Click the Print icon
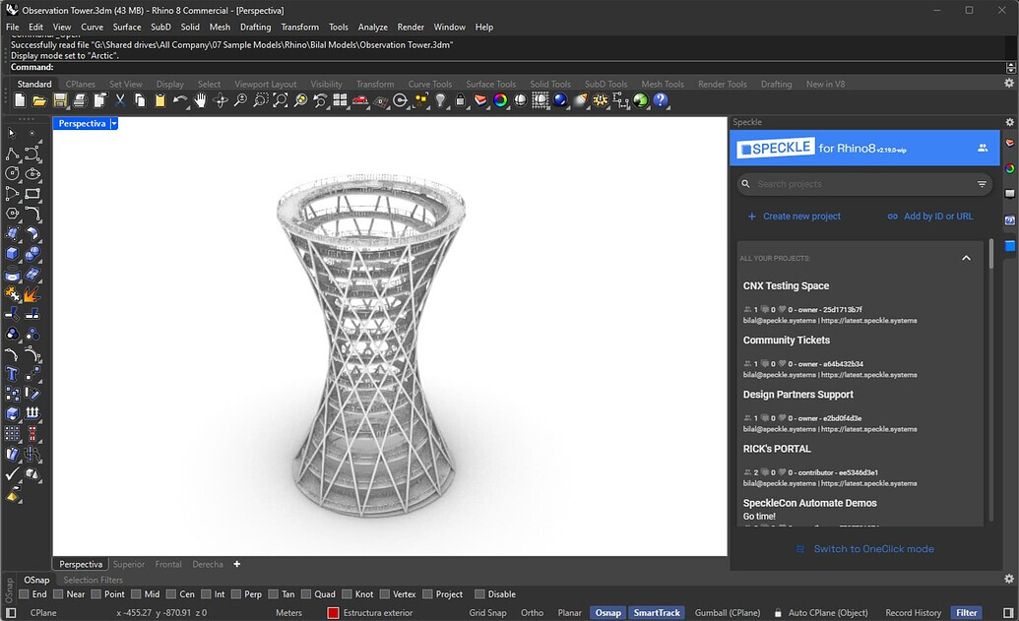 (80, 100)
